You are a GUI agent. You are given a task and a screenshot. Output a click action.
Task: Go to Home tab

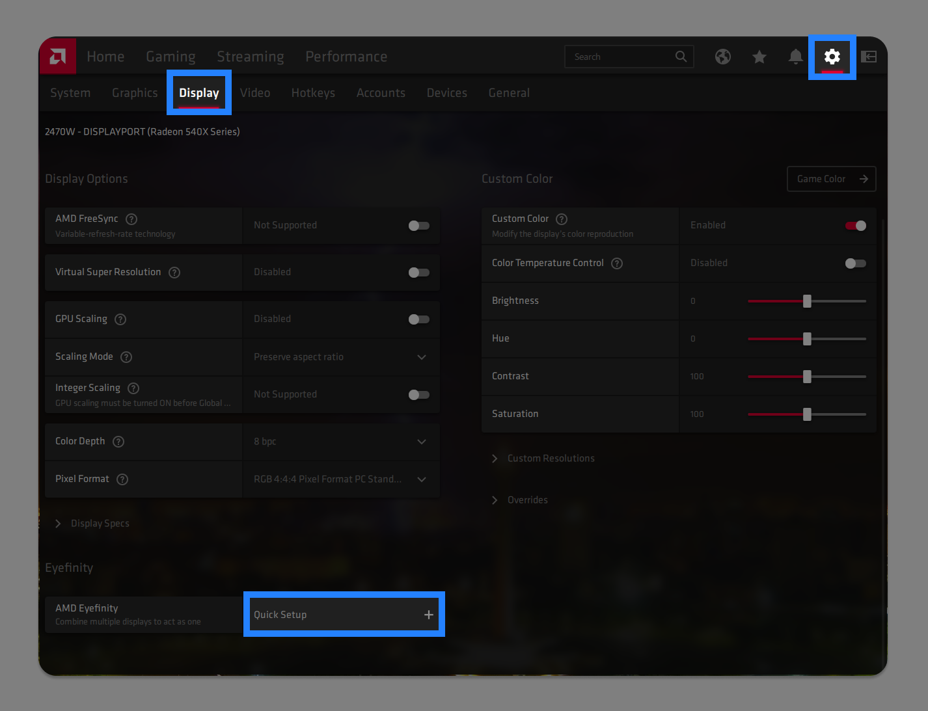pyautogui.click(x=105, y=57)
